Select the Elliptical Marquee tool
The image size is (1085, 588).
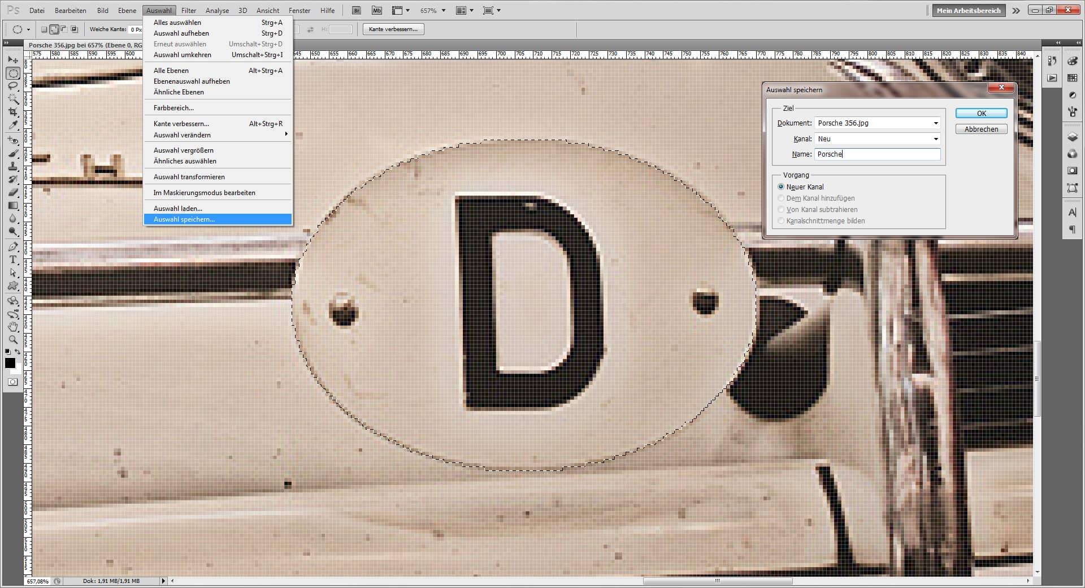(12, 73)
